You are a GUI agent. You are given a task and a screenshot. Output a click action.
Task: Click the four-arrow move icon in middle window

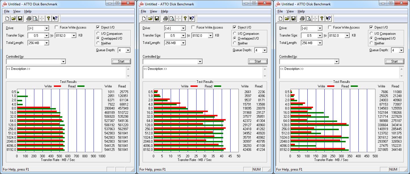click(178, 19)
